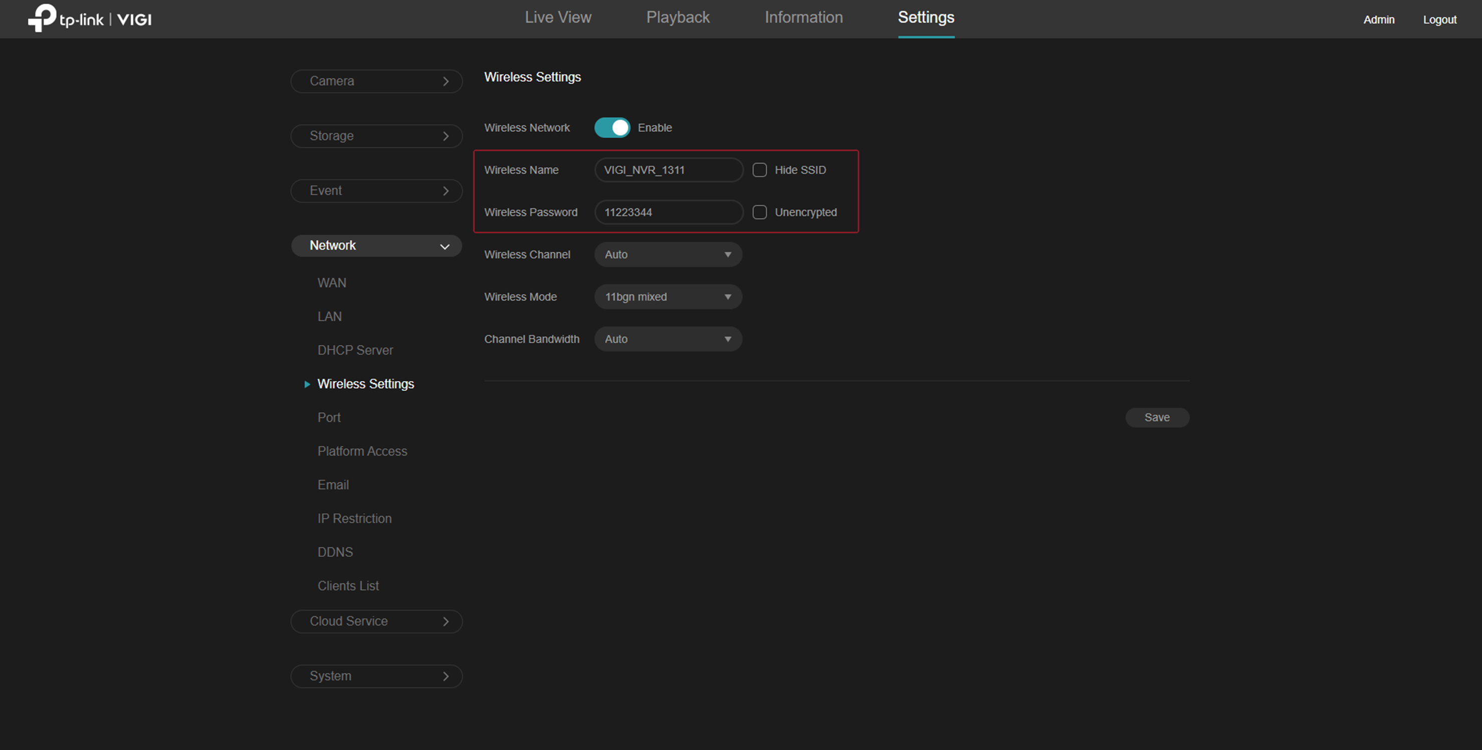Click the Wireless Network label
Image resolution: width=1482 pixels, height=750 pixels.
tap(526, 128)
